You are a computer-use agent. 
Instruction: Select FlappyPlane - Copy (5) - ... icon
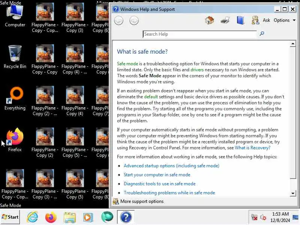point(75,143)
